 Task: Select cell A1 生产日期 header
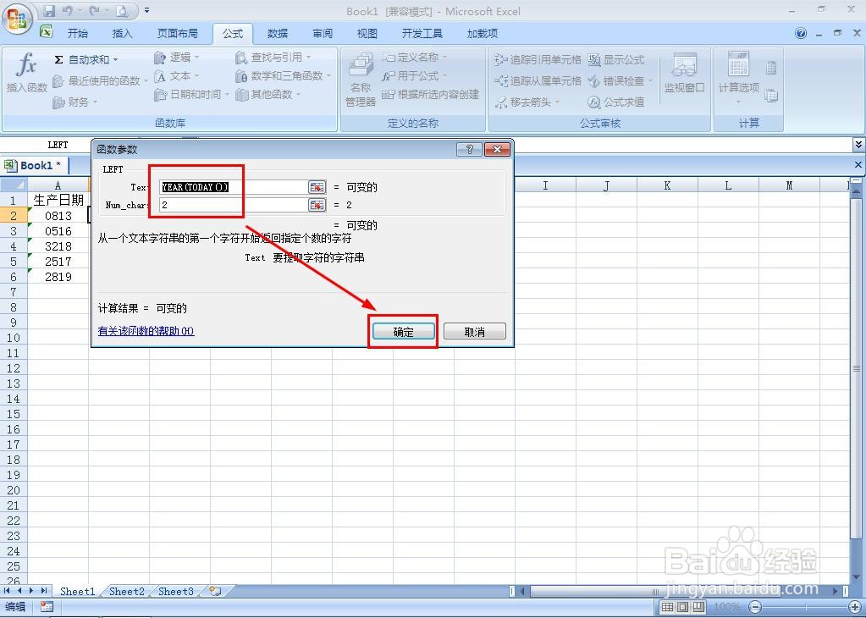(x=58, y=200)
